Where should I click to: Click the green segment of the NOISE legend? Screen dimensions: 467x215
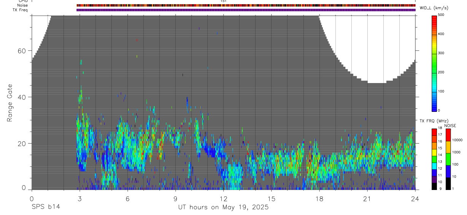click(x=448, y=159)
